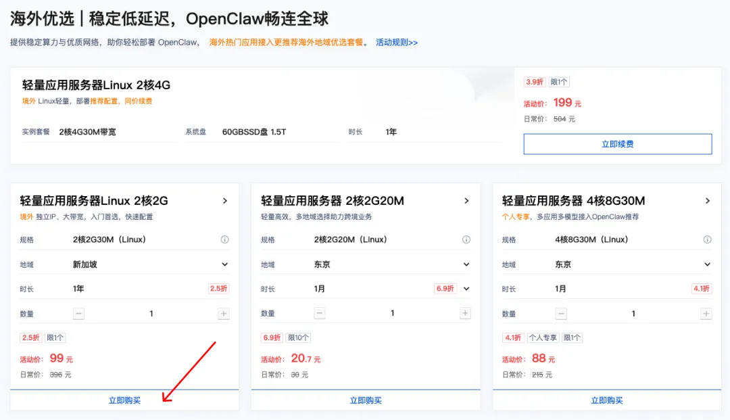Click the 个人专享 tag above 88元 price
Image resolution: width=730 pixels, height=420 pixels.
point(543,337)
